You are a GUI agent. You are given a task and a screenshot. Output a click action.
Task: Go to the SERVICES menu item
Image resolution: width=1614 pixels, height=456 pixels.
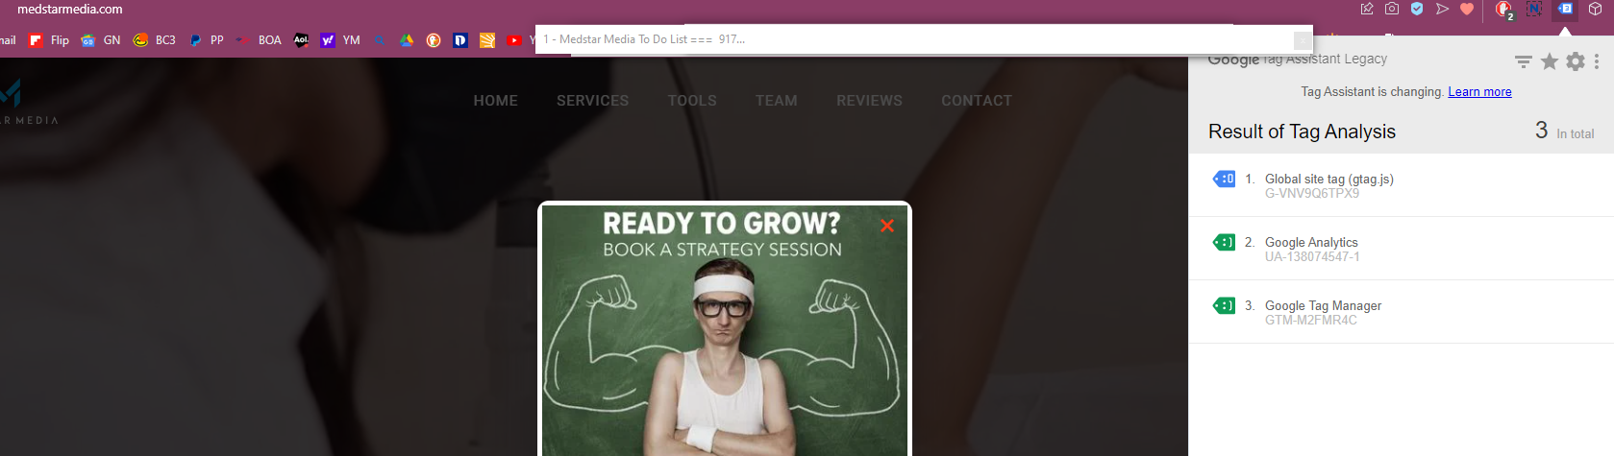592,101
